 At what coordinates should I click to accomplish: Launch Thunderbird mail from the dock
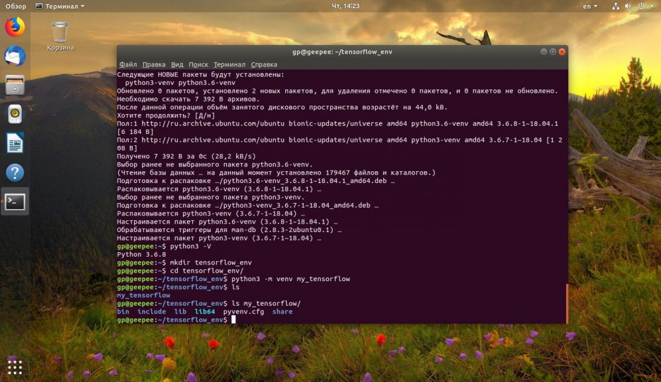[x=15, y=56]
